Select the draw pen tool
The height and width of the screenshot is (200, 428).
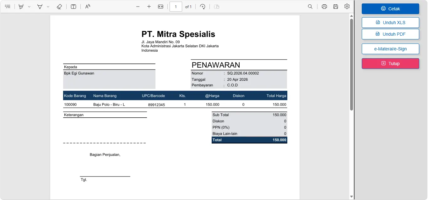[40, 7]
